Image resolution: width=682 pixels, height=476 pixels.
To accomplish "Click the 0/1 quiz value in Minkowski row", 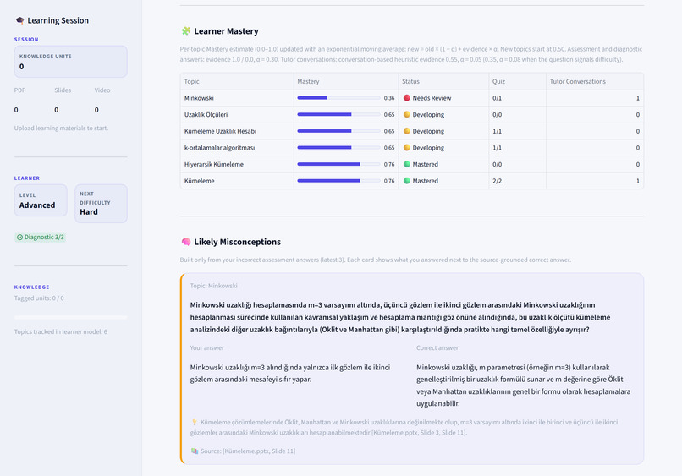I will 498,98.
